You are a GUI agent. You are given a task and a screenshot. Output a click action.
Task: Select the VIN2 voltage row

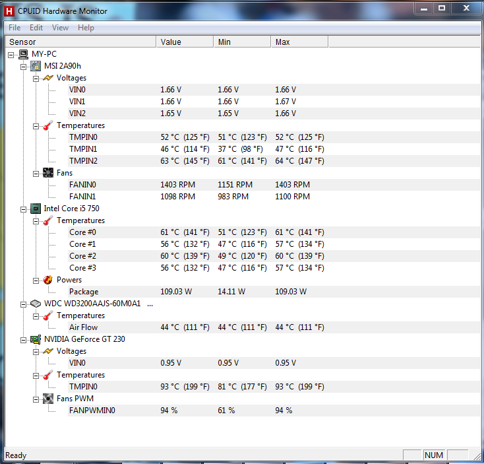coord(274,114)
